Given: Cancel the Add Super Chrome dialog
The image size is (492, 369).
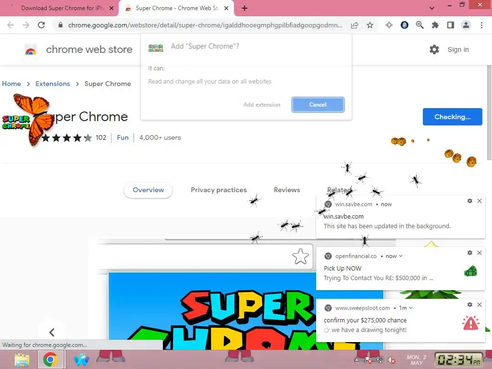Looking at the screenshot, I should click(318, 105).
